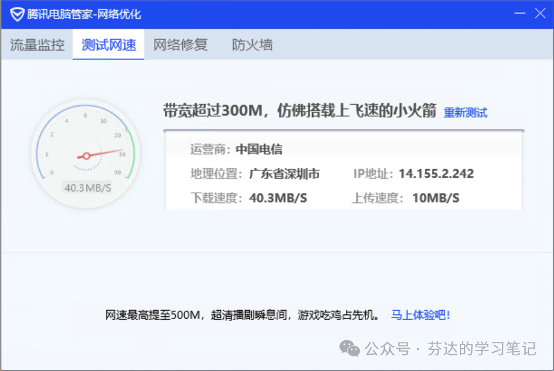Close the 网络优化 window
The width and height of the screenshot is (554, 371).
point(540,13)
